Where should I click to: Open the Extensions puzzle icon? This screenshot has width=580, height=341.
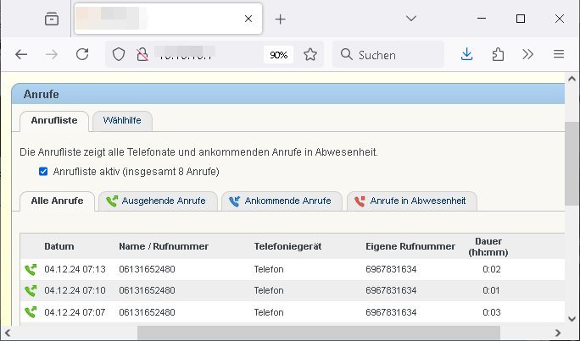(x=498, y=54)
